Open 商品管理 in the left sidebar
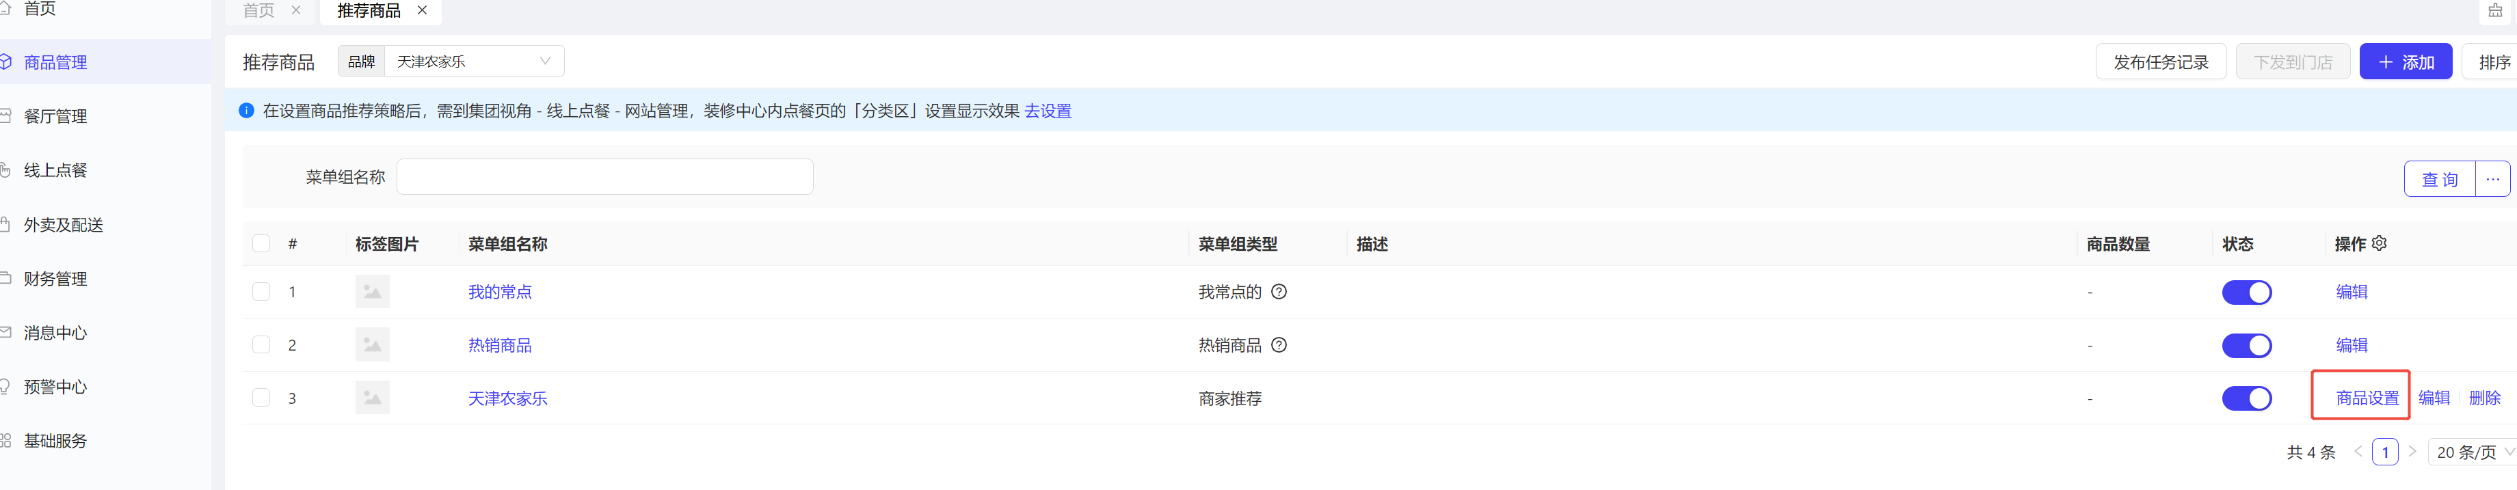Image resolution: width=2517 pixels, height=490 pixels. [x=55, y=62]
